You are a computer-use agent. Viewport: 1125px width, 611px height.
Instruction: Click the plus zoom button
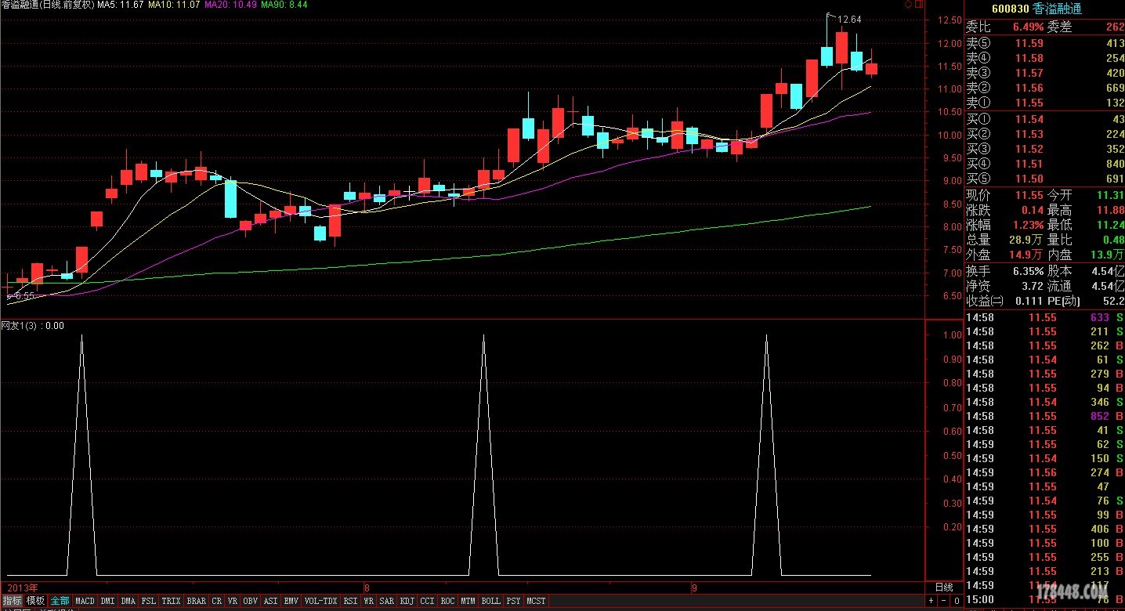931,601
